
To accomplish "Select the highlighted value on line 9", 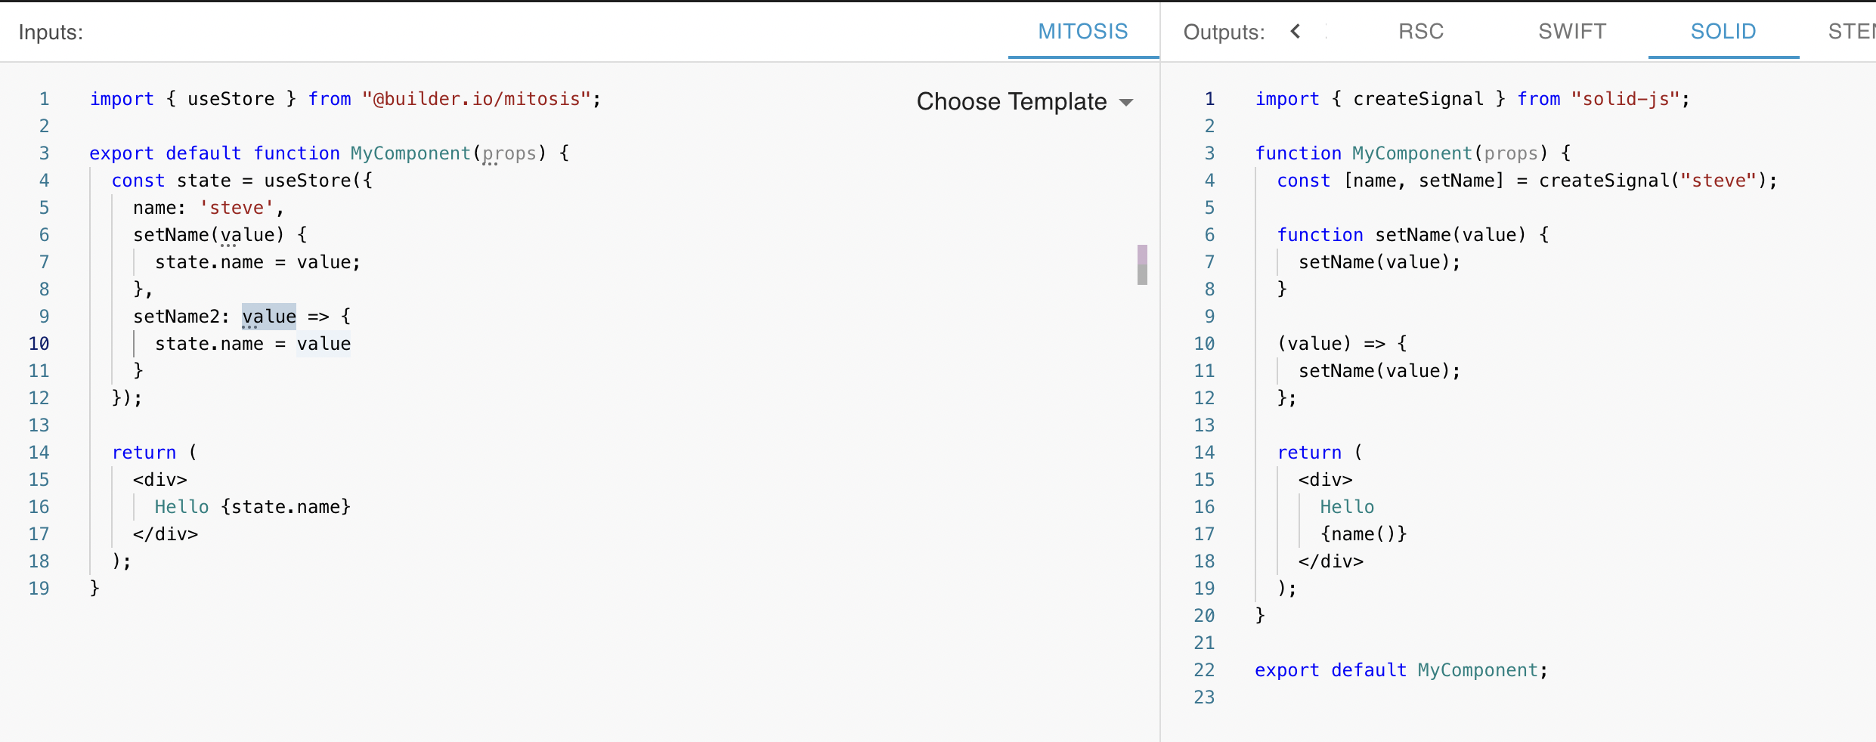I will (268, 316).
